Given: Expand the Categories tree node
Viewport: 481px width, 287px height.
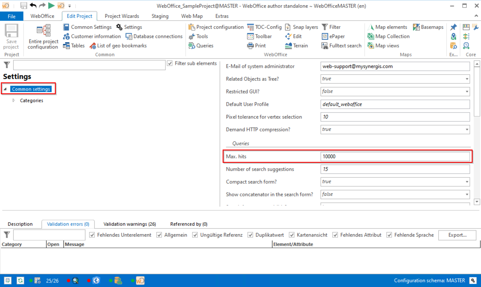Looking at the screenshot, I should (x=14, y=100).
